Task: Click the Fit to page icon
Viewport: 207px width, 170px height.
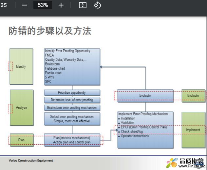Action: [x=83, y=5]
